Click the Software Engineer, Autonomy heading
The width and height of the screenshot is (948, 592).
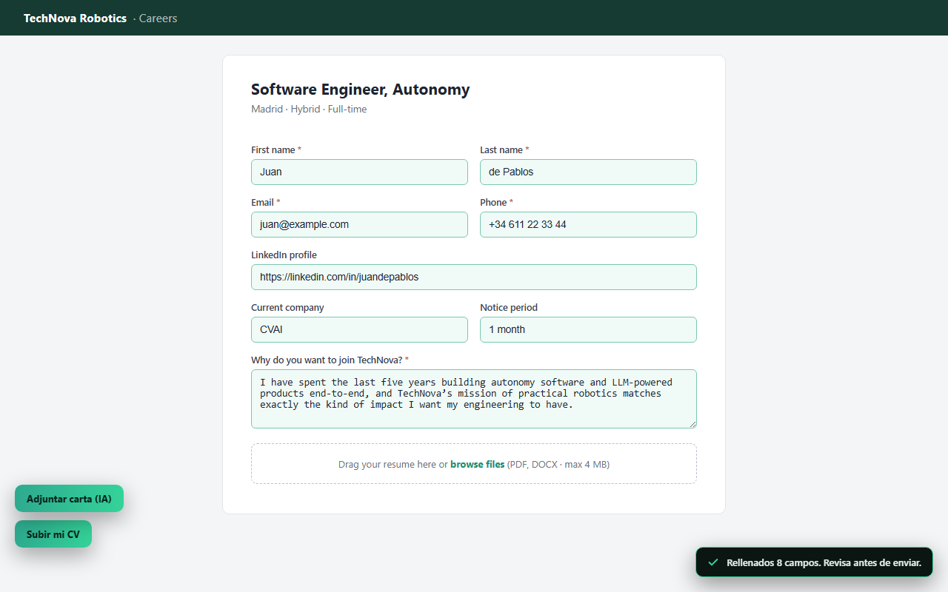[x=360, y=90]
